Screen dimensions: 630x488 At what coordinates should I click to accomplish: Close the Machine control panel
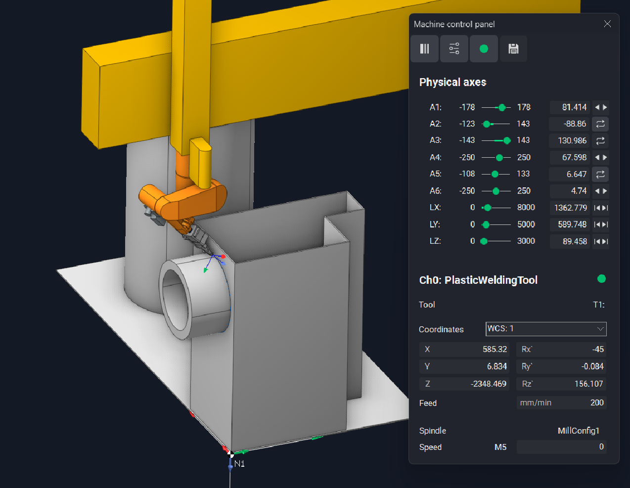607,24
